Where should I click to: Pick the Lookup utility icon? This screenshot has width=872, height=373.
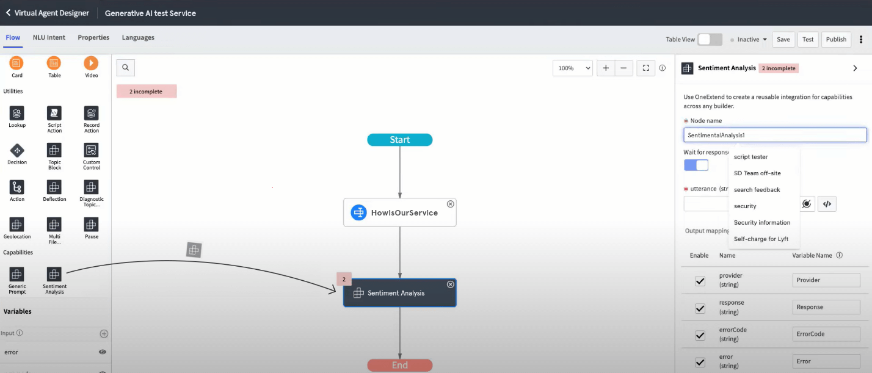click(17, 113)
